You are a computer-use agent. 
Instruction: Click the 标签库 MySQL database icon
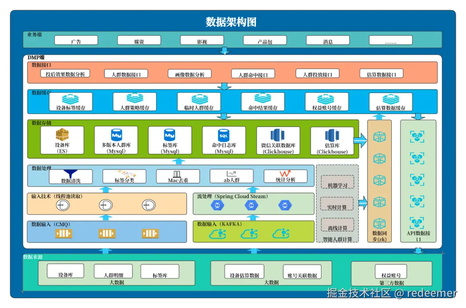pos(170,135)
